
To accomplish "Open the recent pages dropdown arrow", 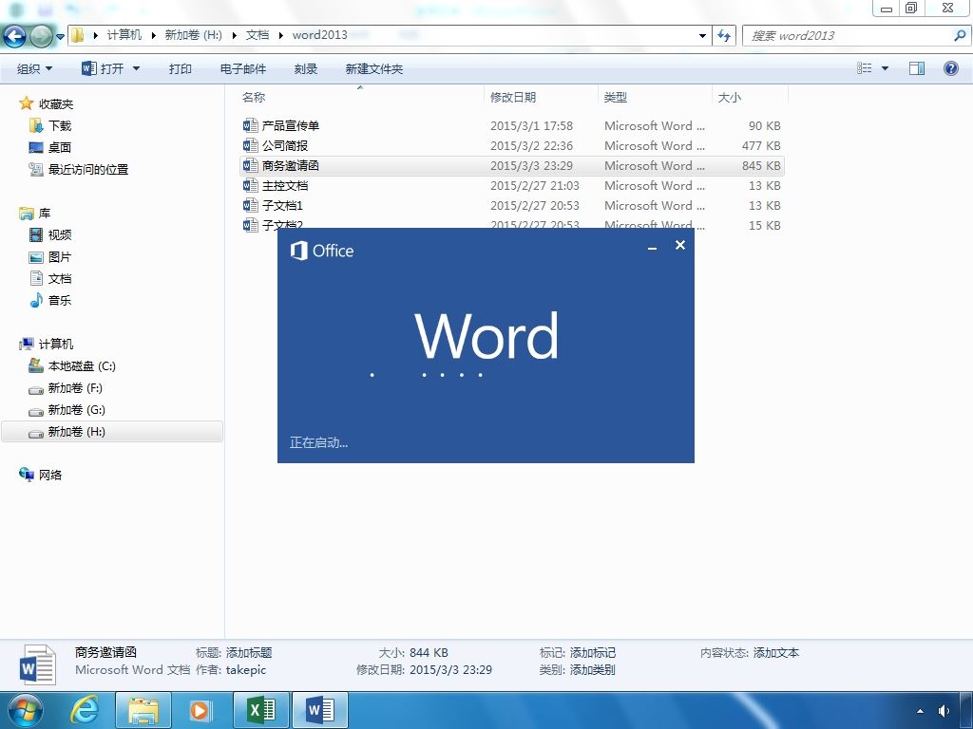I will 60,37.
